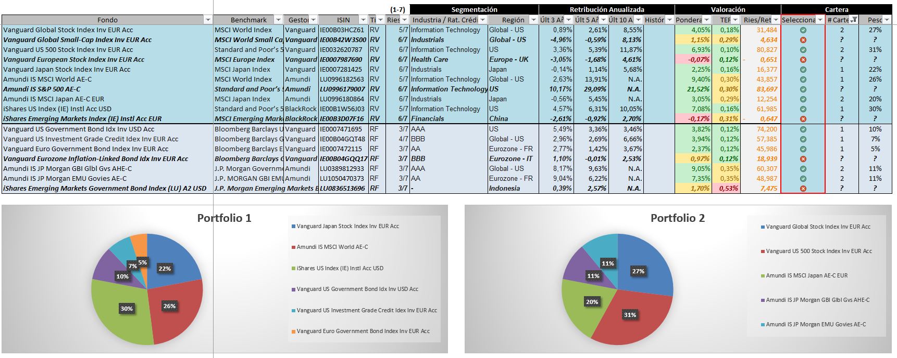Open the Últ 10 A column filter dropdown
This screenshot has height=358, width=897.
click(x=638, y=20)
